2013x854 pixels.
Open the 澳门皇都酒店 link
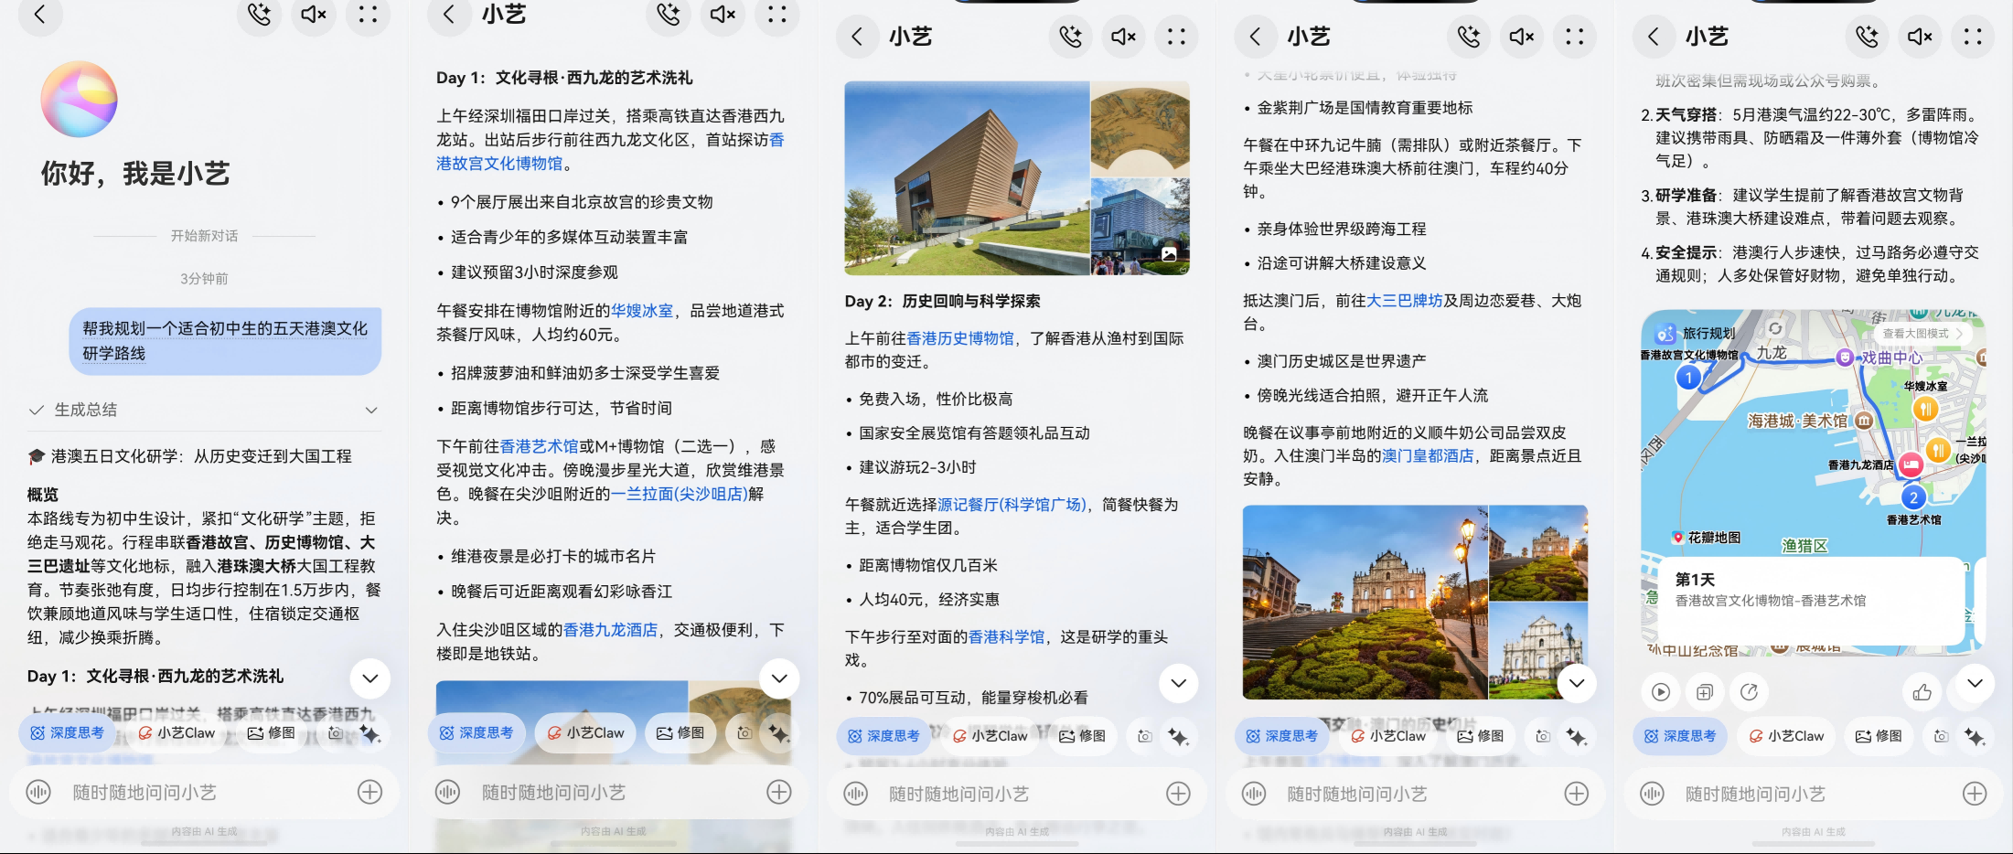1428,456
